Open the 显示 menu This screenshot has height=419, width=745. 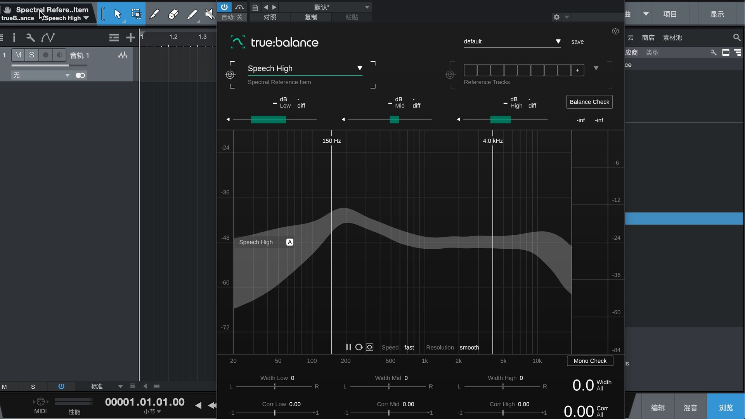(x=717, y=14)
